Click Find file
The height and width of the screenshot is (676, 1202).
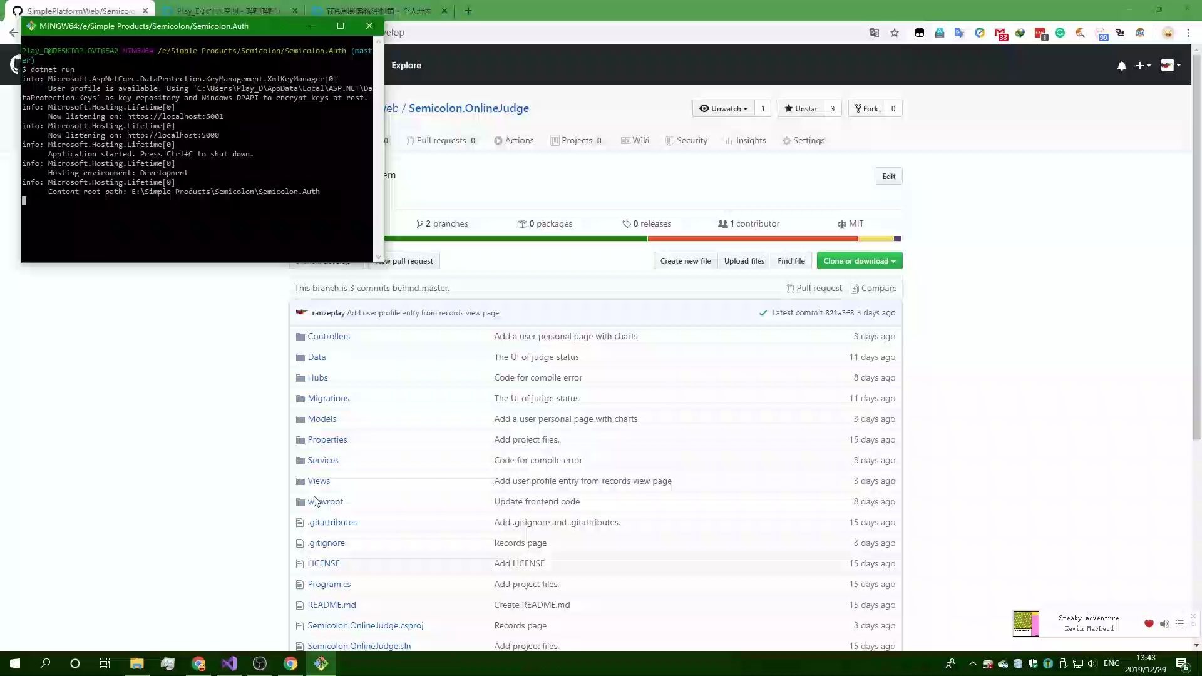point(791,261)
